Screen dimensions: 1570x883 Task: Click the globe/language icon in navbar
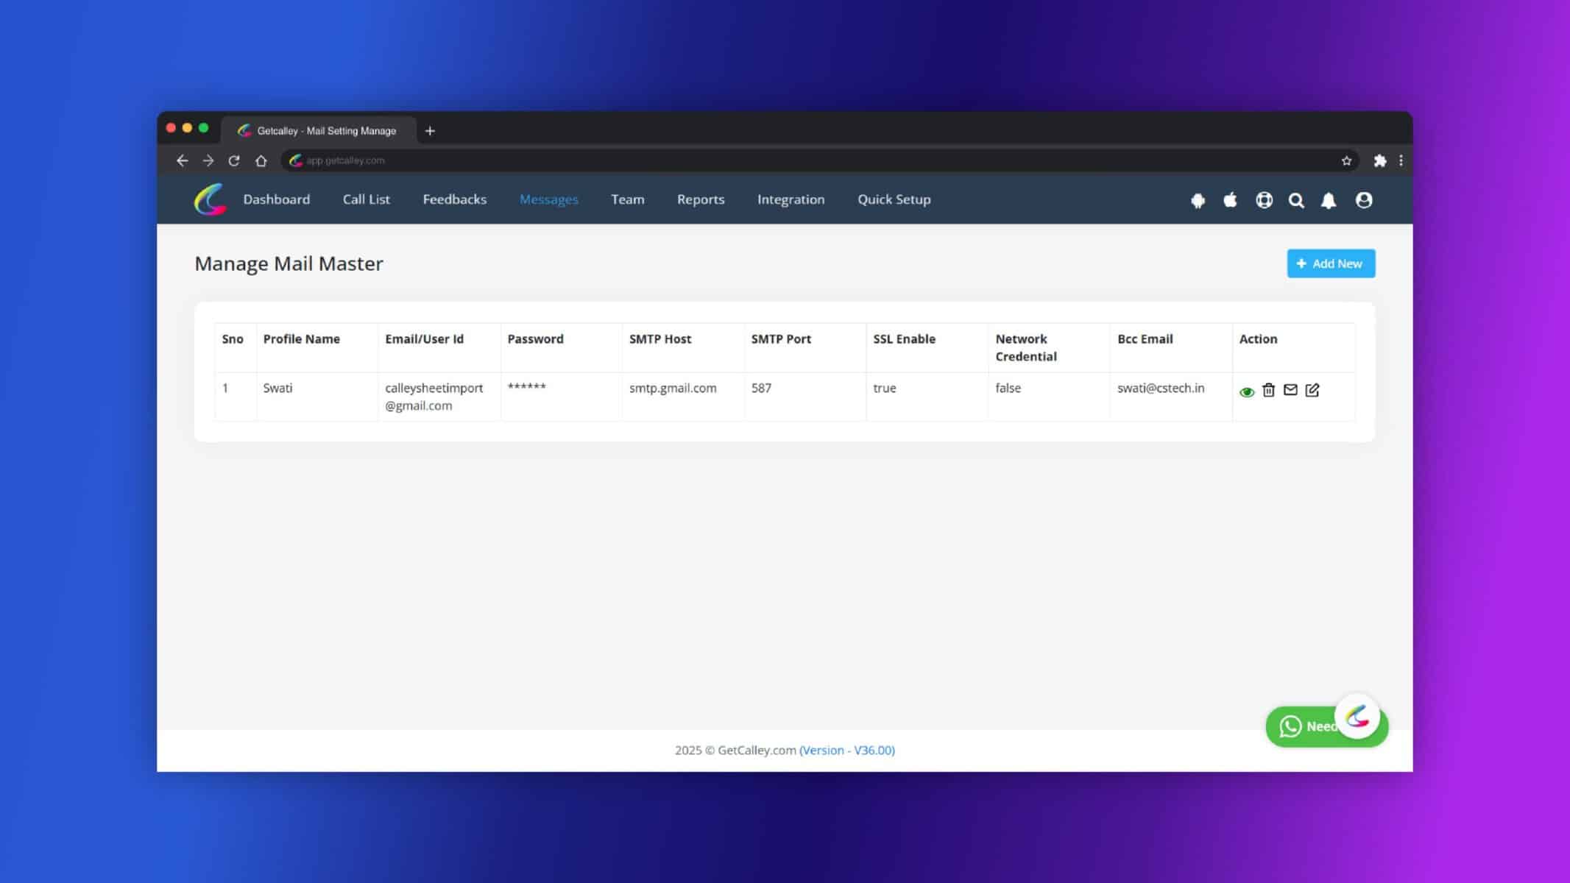tap(1264, 199)
